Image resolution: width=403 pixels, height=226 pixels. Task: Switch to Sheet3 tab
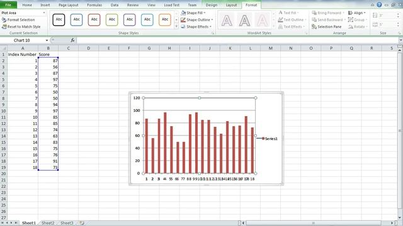point(67,223)
